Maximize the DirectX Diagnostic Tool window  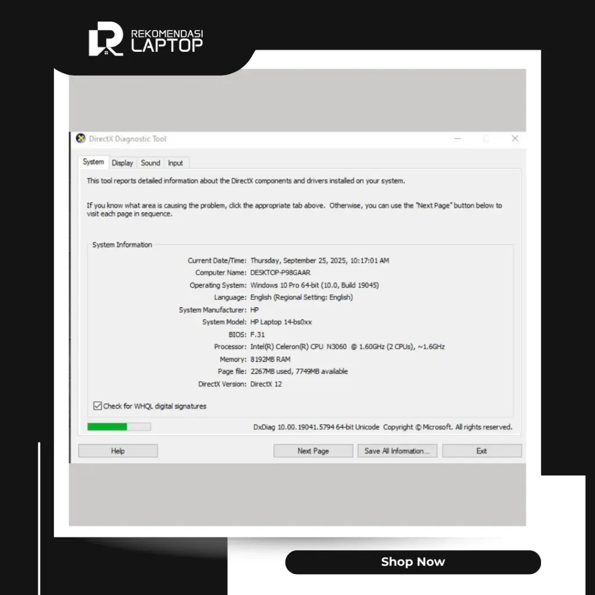[486, 139]
